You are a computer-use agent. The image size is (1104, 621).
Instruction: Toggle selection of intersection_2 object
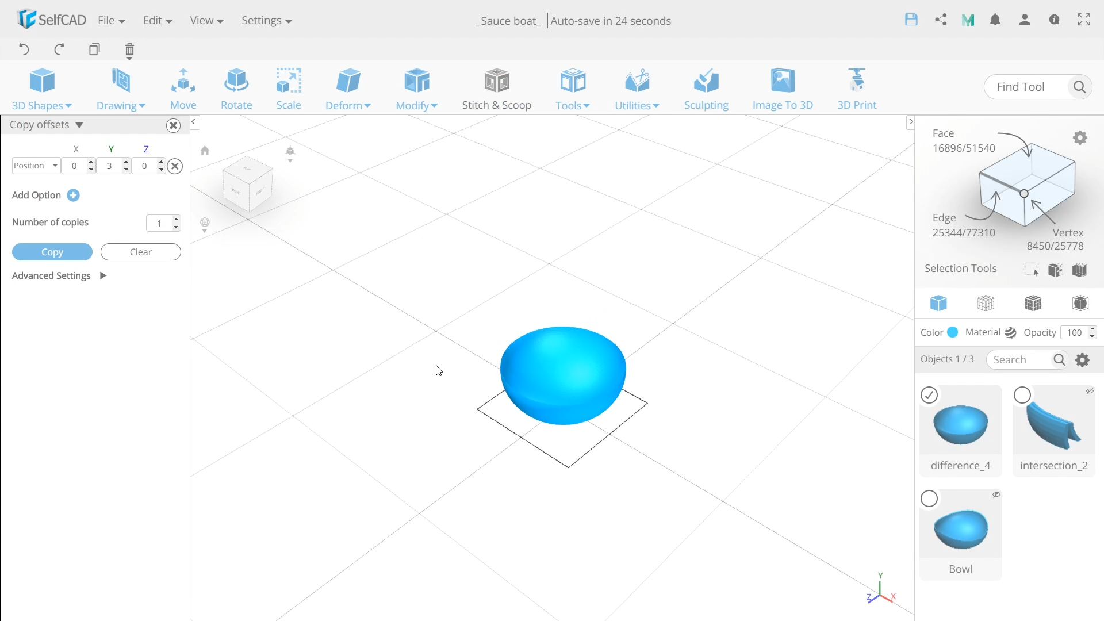click(1022, 395)
